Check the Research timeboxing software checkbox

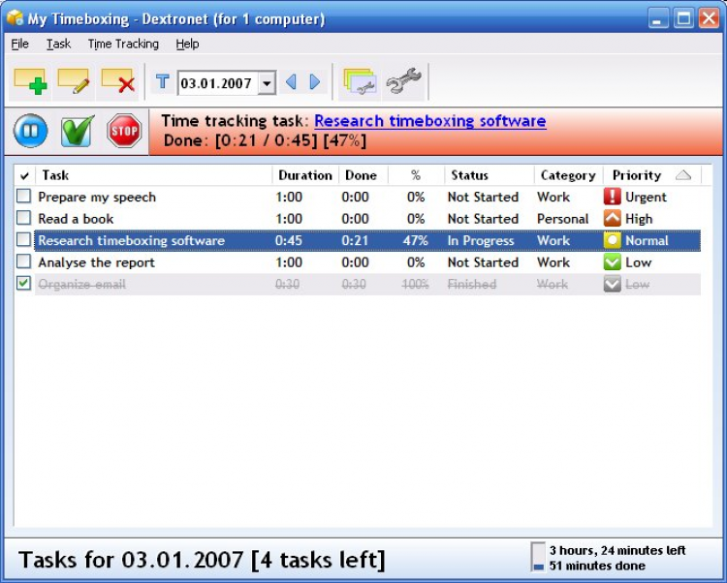[23, 239]
